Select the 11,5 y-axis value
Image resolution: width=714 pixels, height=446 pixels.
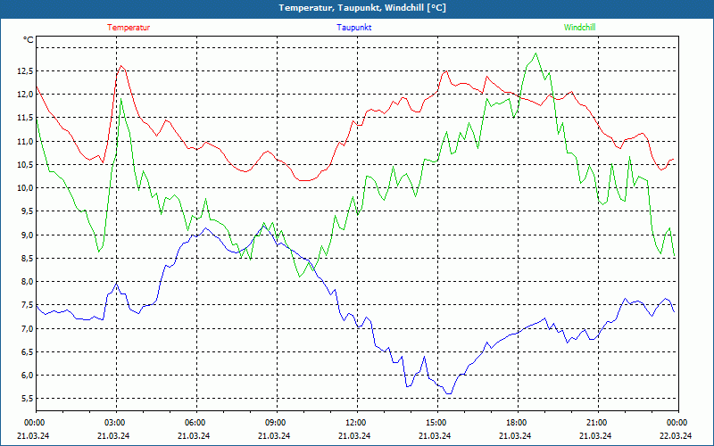point(26,118)
